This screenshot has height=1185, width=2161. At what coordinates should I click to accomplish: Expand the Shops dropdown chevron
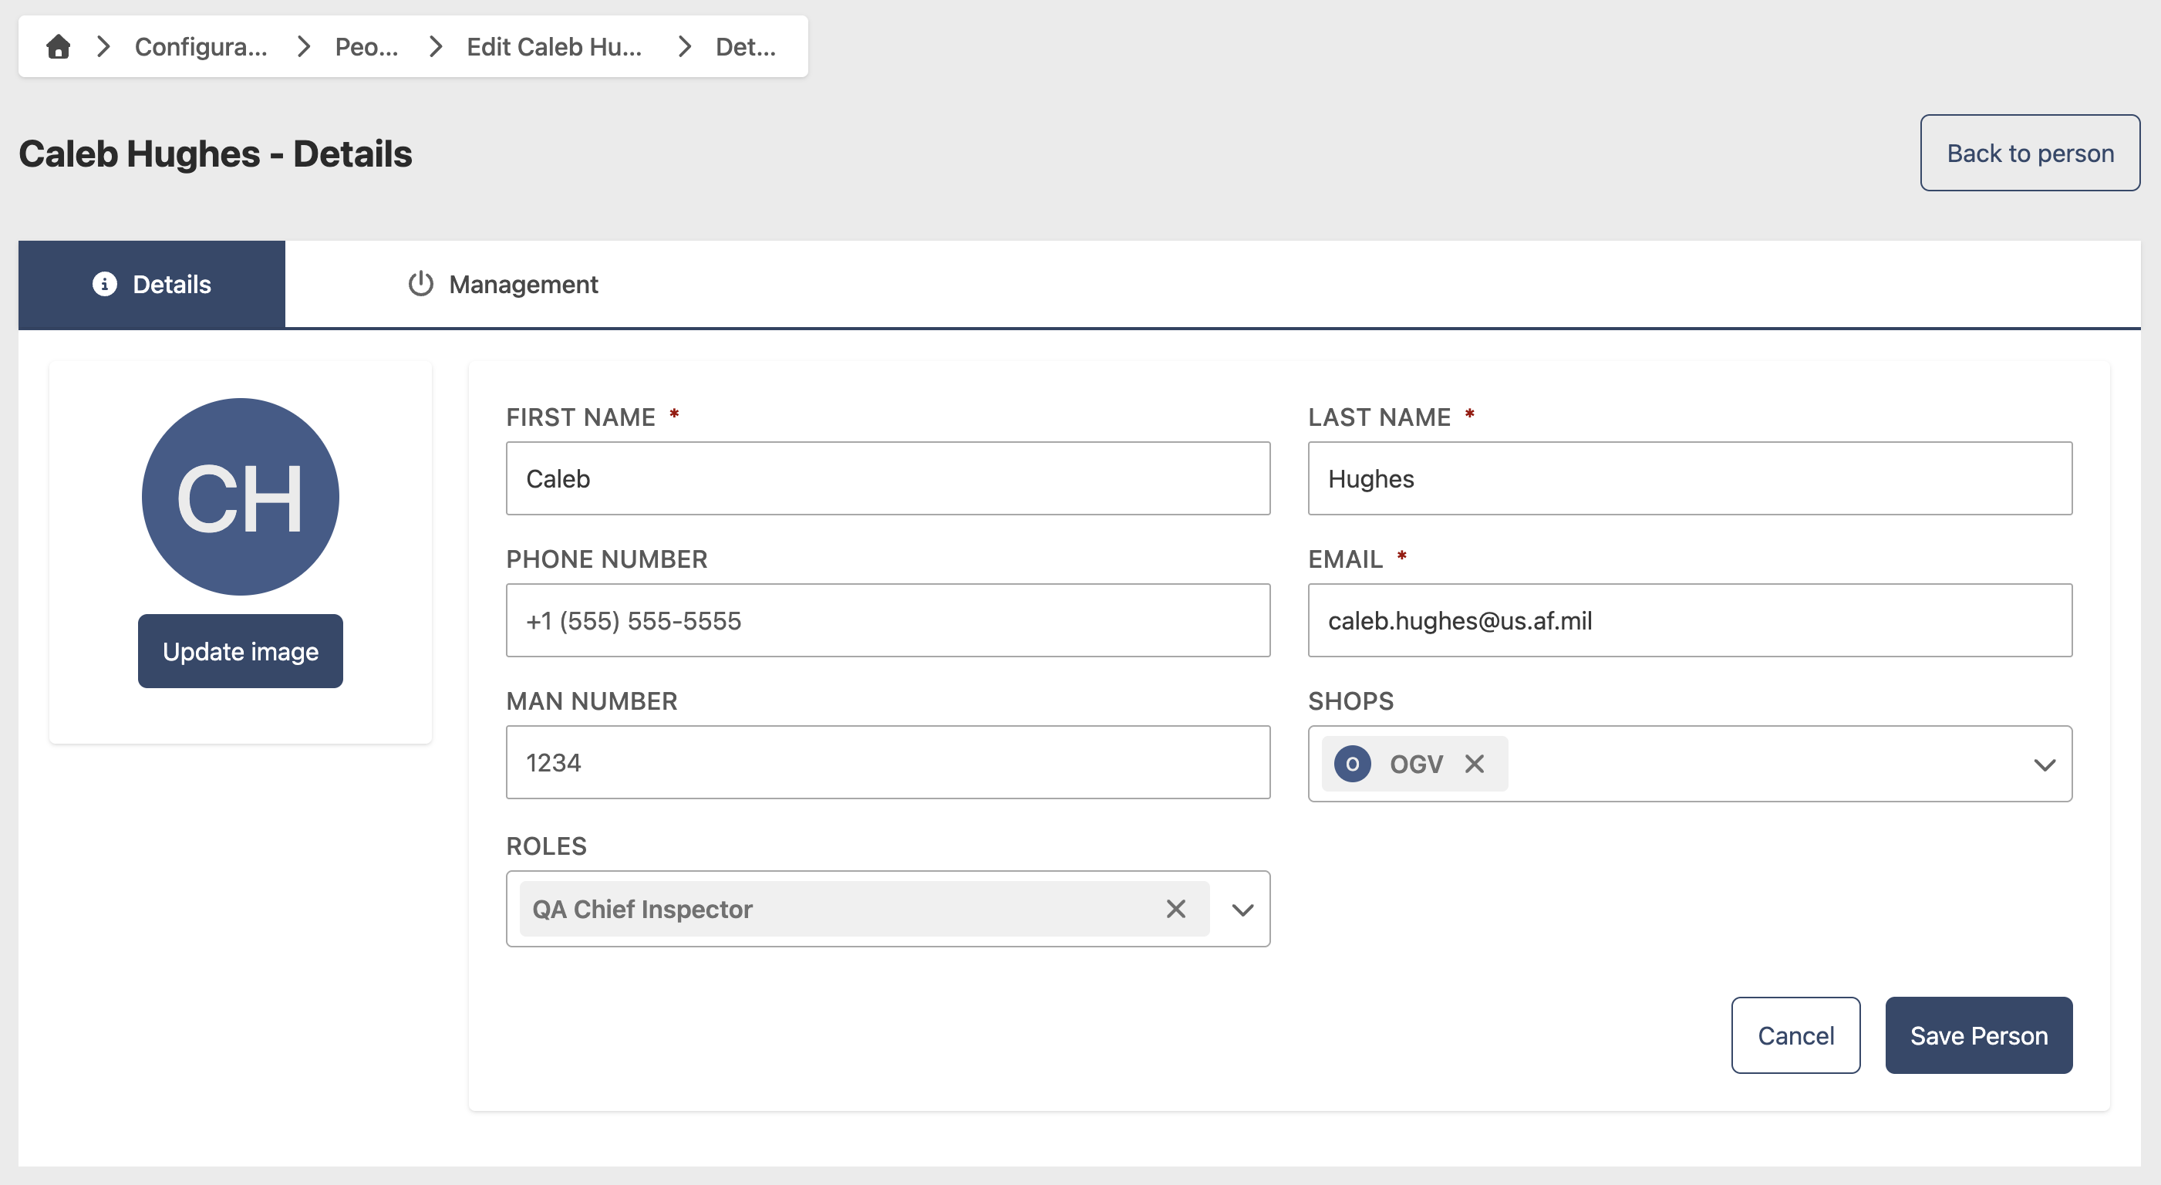tap(2045, 765)
